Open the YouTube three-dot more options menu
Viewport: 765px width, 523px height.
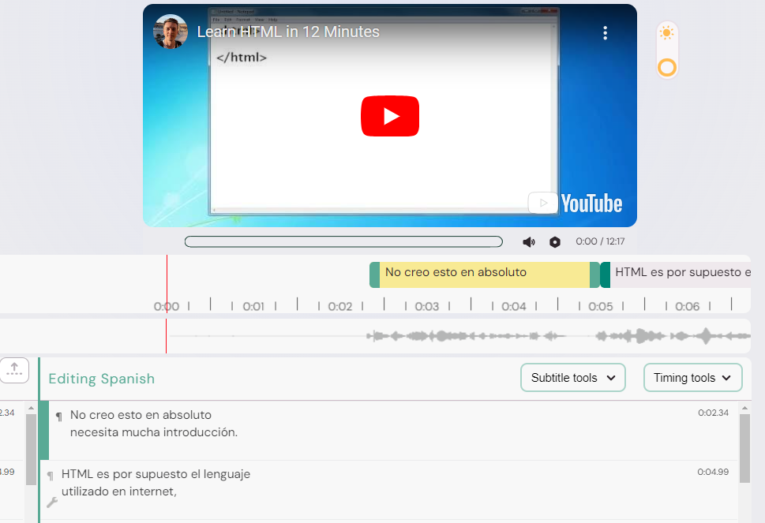tap(605, 32)
